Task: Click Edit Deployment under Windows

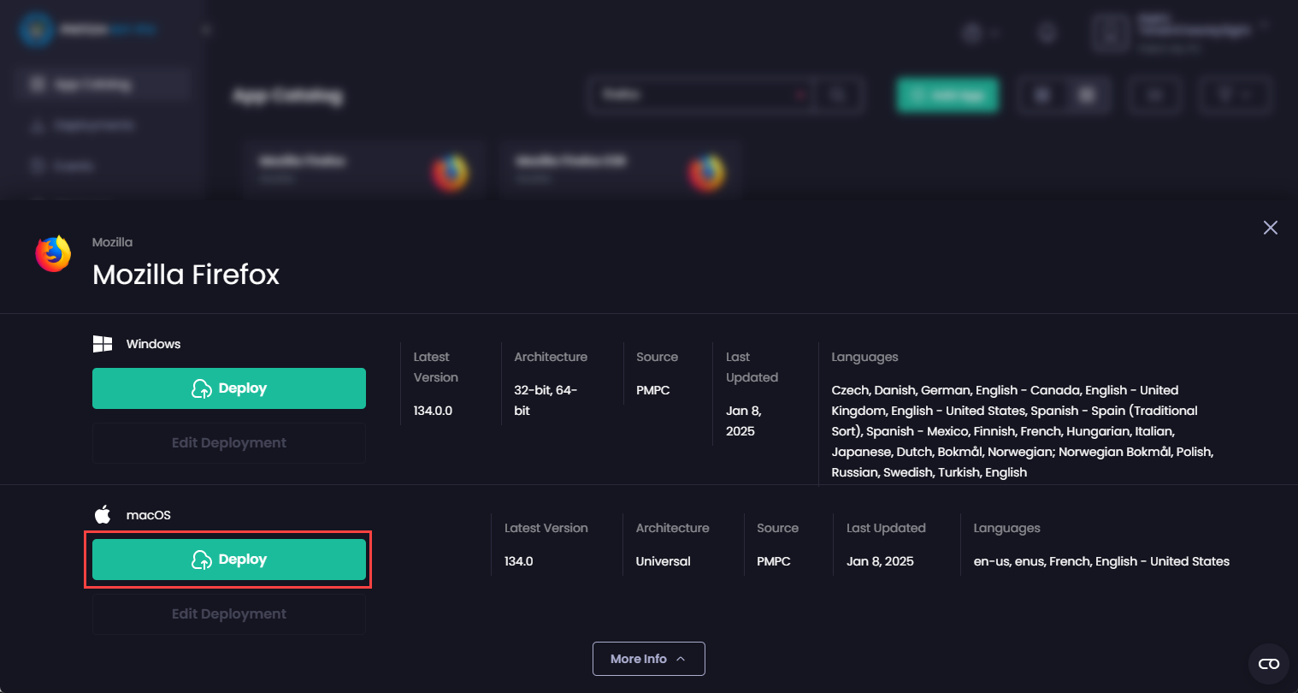Action: [x=229, y=443]
